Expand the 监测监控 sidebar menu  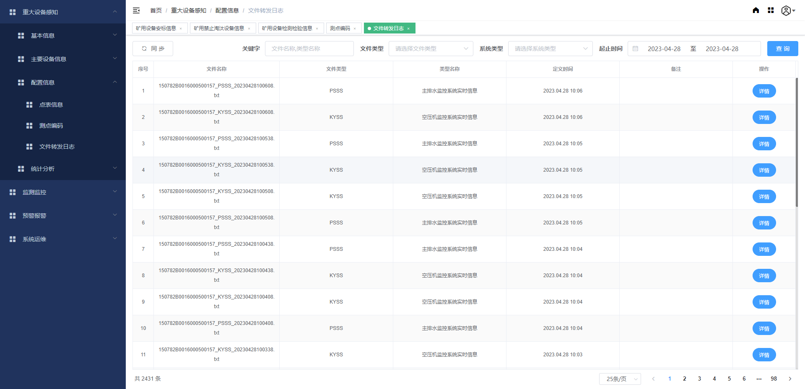click(63, 192)
